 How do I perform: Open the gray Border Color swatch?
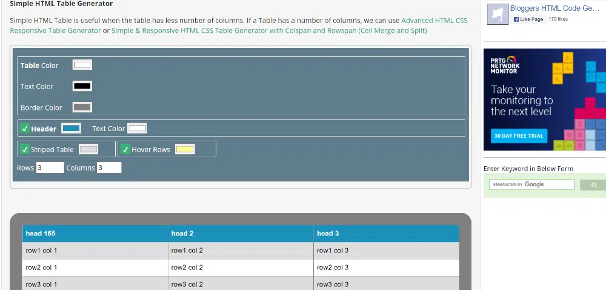82,107
